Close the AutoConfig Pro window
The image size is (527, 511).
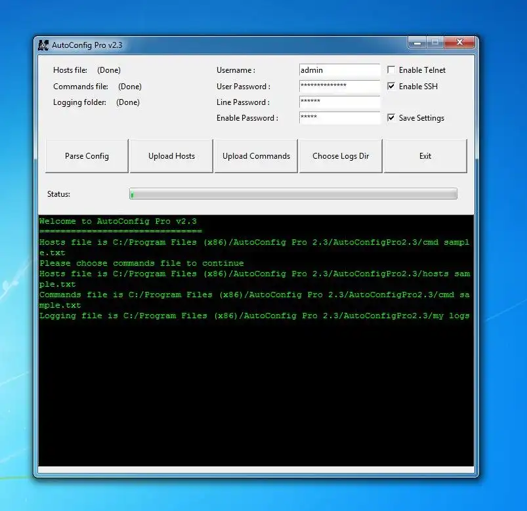[459, 43]
